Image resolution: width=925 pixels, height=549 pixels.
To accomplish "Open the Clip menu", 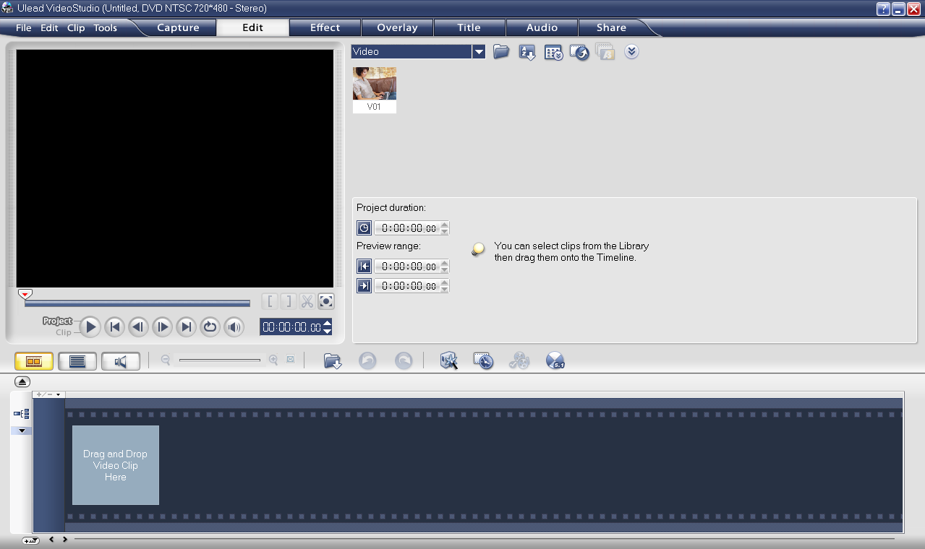I will [74, 27].
